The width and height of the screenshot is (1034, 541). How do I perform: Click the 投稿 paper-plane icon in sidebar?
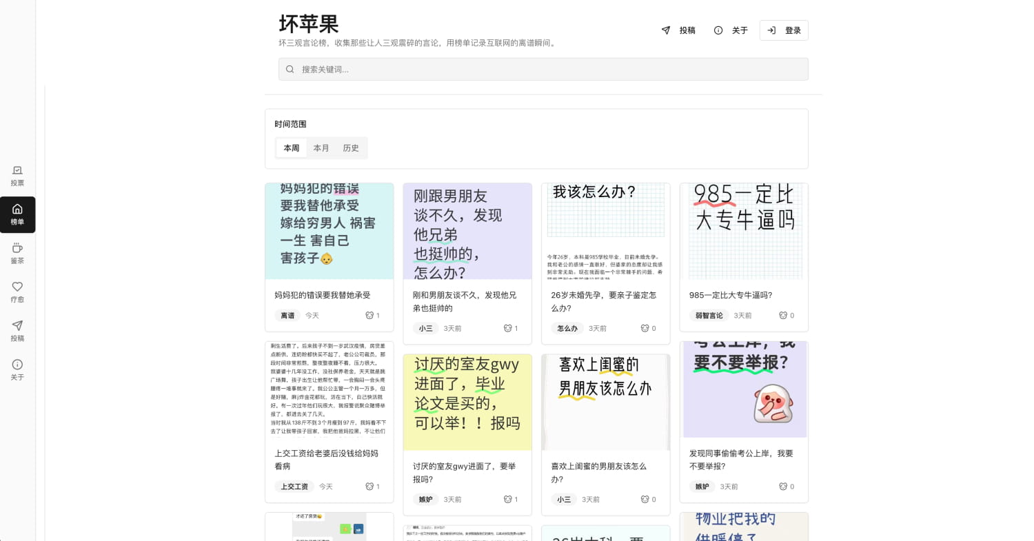[x=17, y=325]
